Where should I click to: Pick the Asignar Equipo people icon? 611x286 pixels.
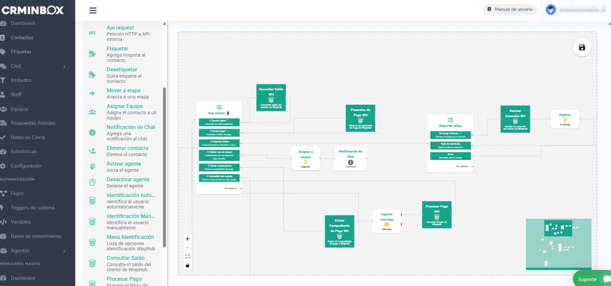pyautogui.click(x=92, y=112)
